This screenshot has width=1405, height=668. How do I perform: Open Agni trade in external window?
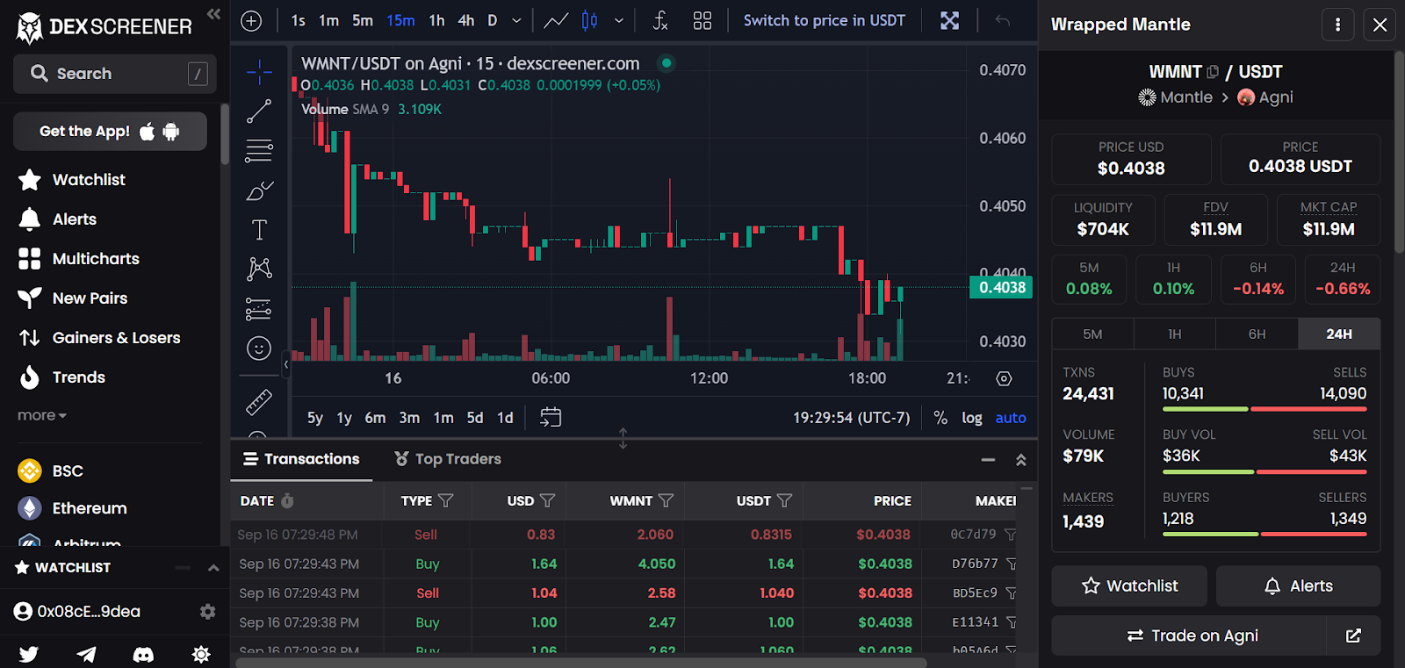click(x=1354, y=636)
